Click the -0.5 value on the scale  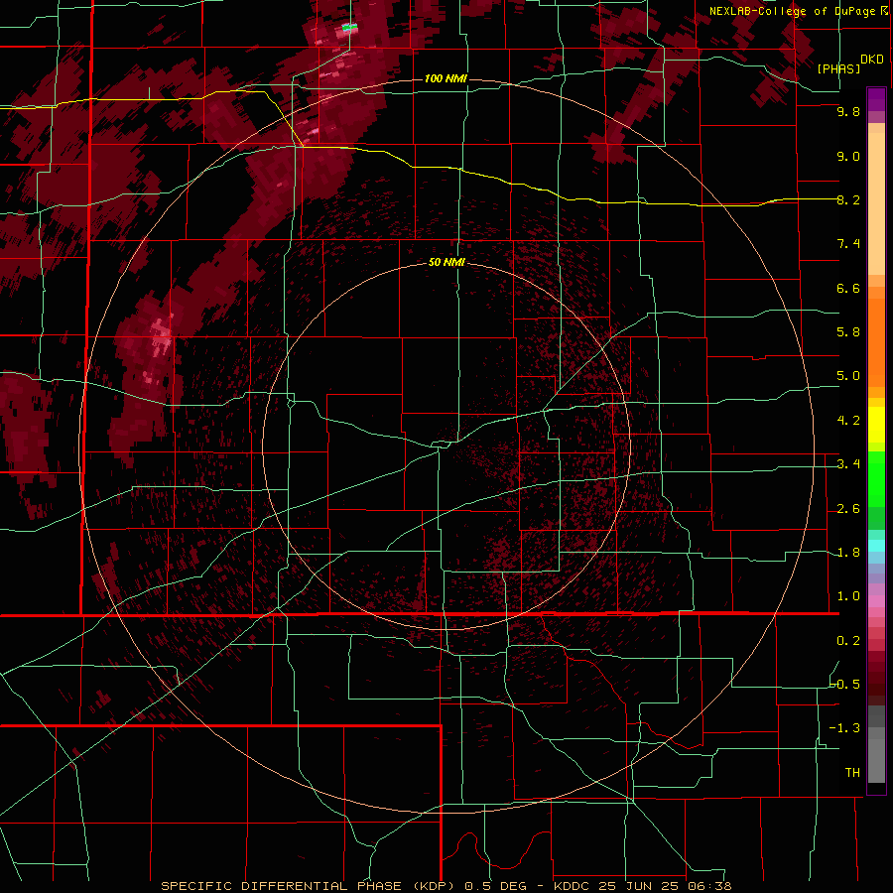845,685
